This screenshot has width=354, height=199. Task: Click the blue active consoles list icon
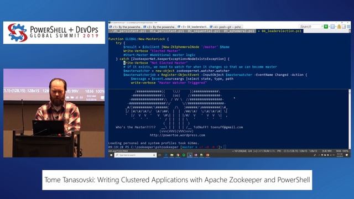332,27
